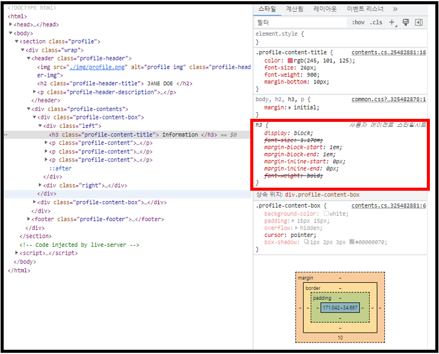Expand the overflow hidden shorthand arrow
Image resolution: width=439 pixels, height=354 pixels.
[297, 228]
